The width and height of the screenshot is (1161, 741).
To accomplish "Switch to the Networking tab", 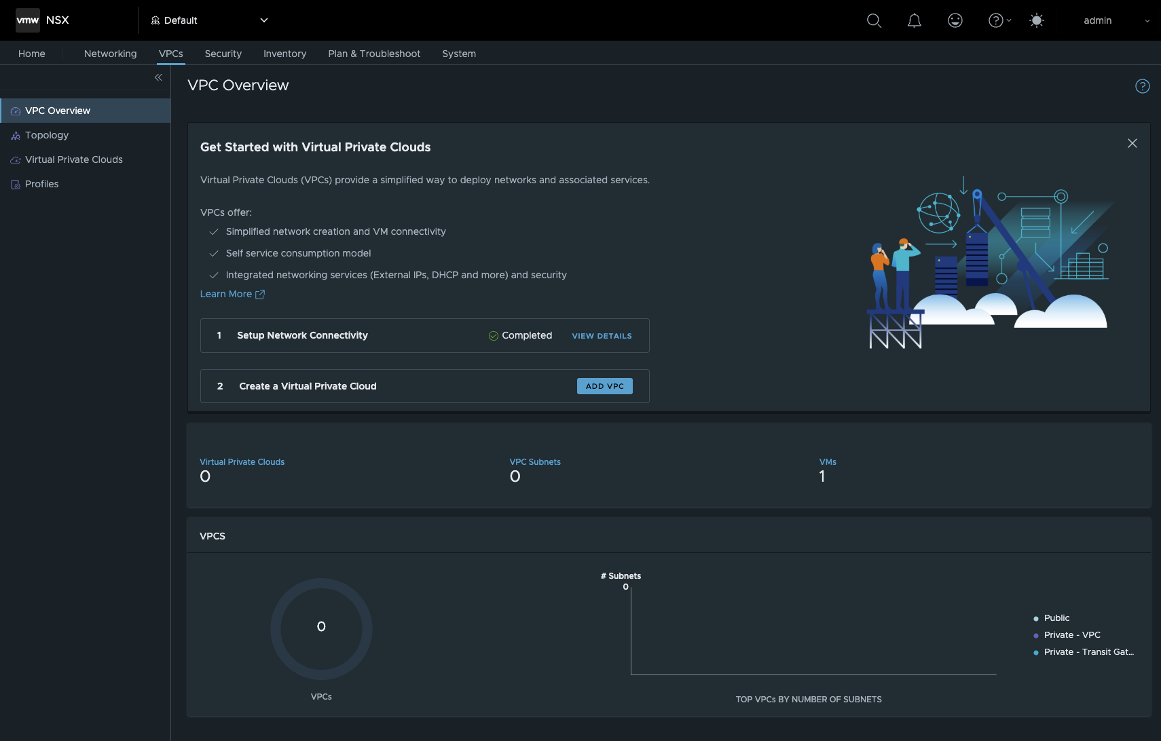I will (x=110, y=54).
